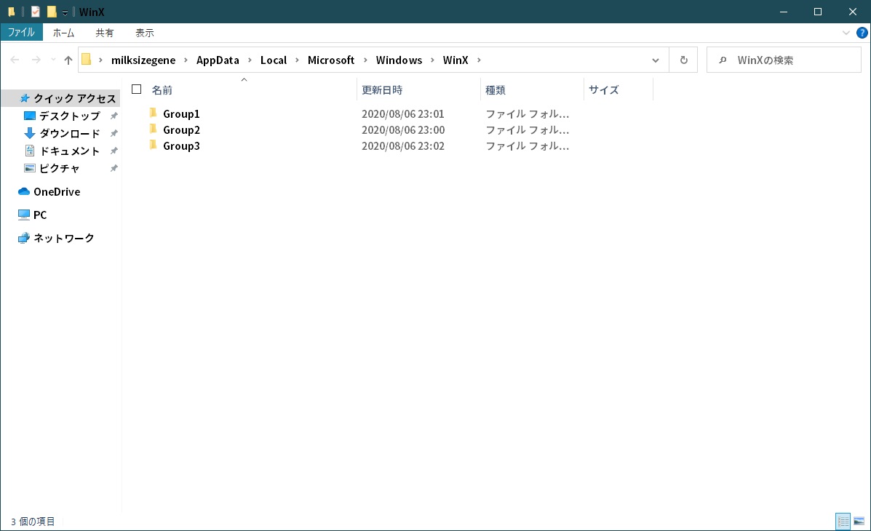Go back with the back arrow

pos(15,60)
